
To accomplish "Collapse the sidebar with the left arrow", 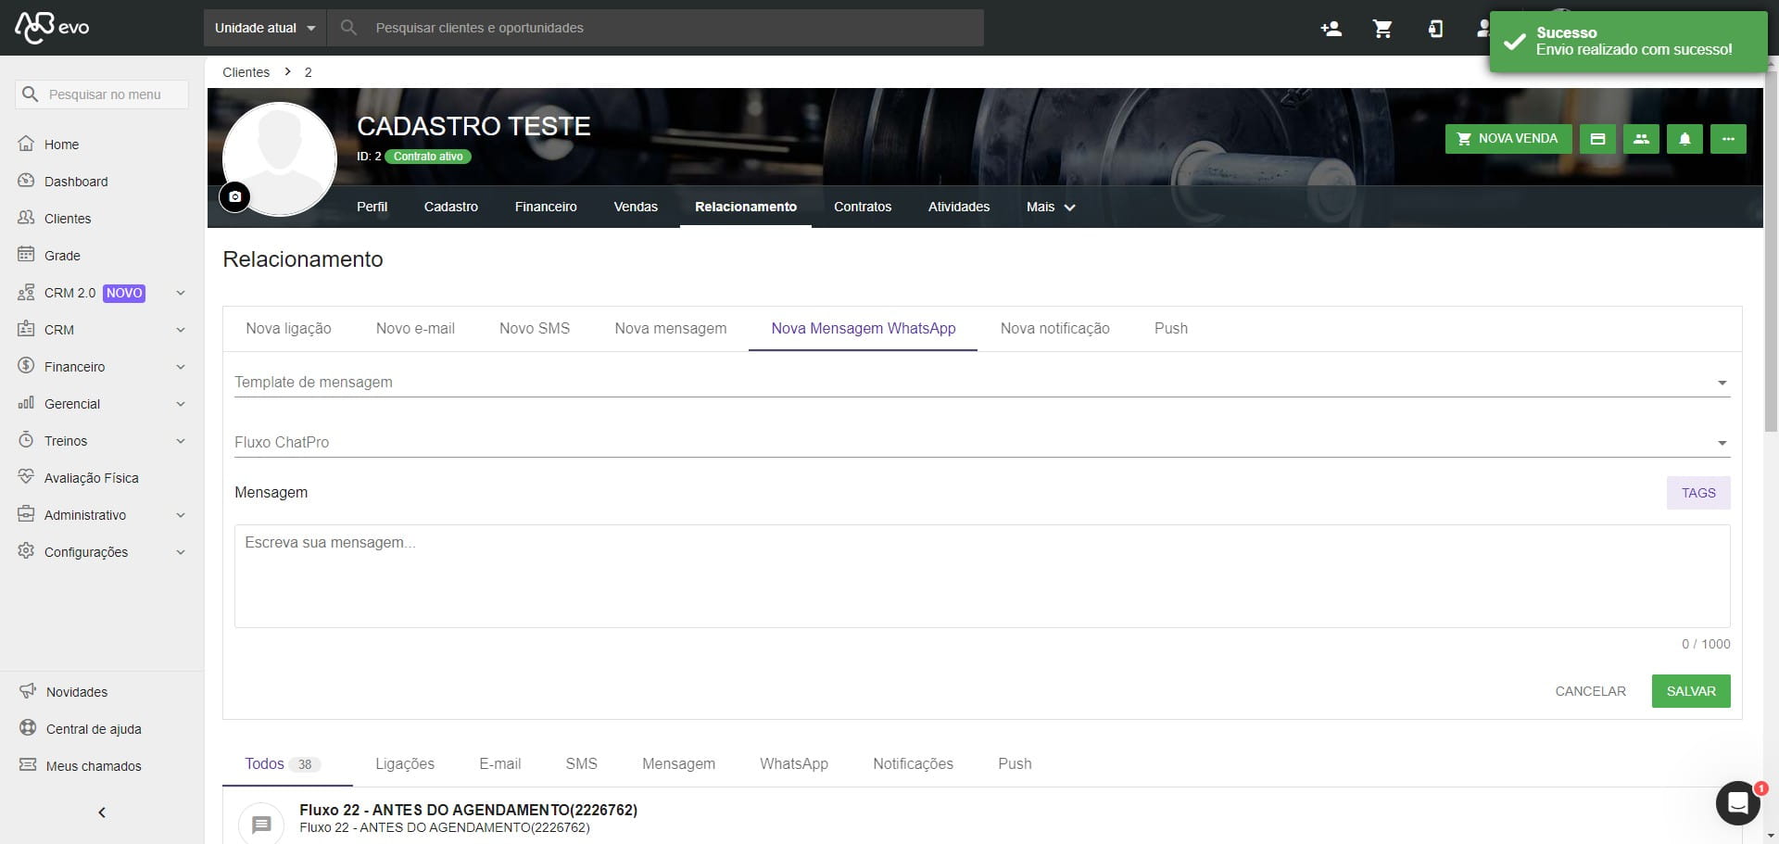I will [102, 813].
